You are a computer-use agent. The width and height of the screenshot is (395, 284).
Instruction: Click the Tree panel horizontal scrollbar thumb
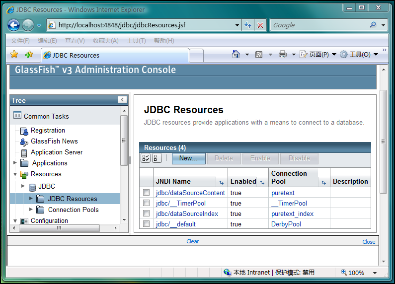(59, 228)
